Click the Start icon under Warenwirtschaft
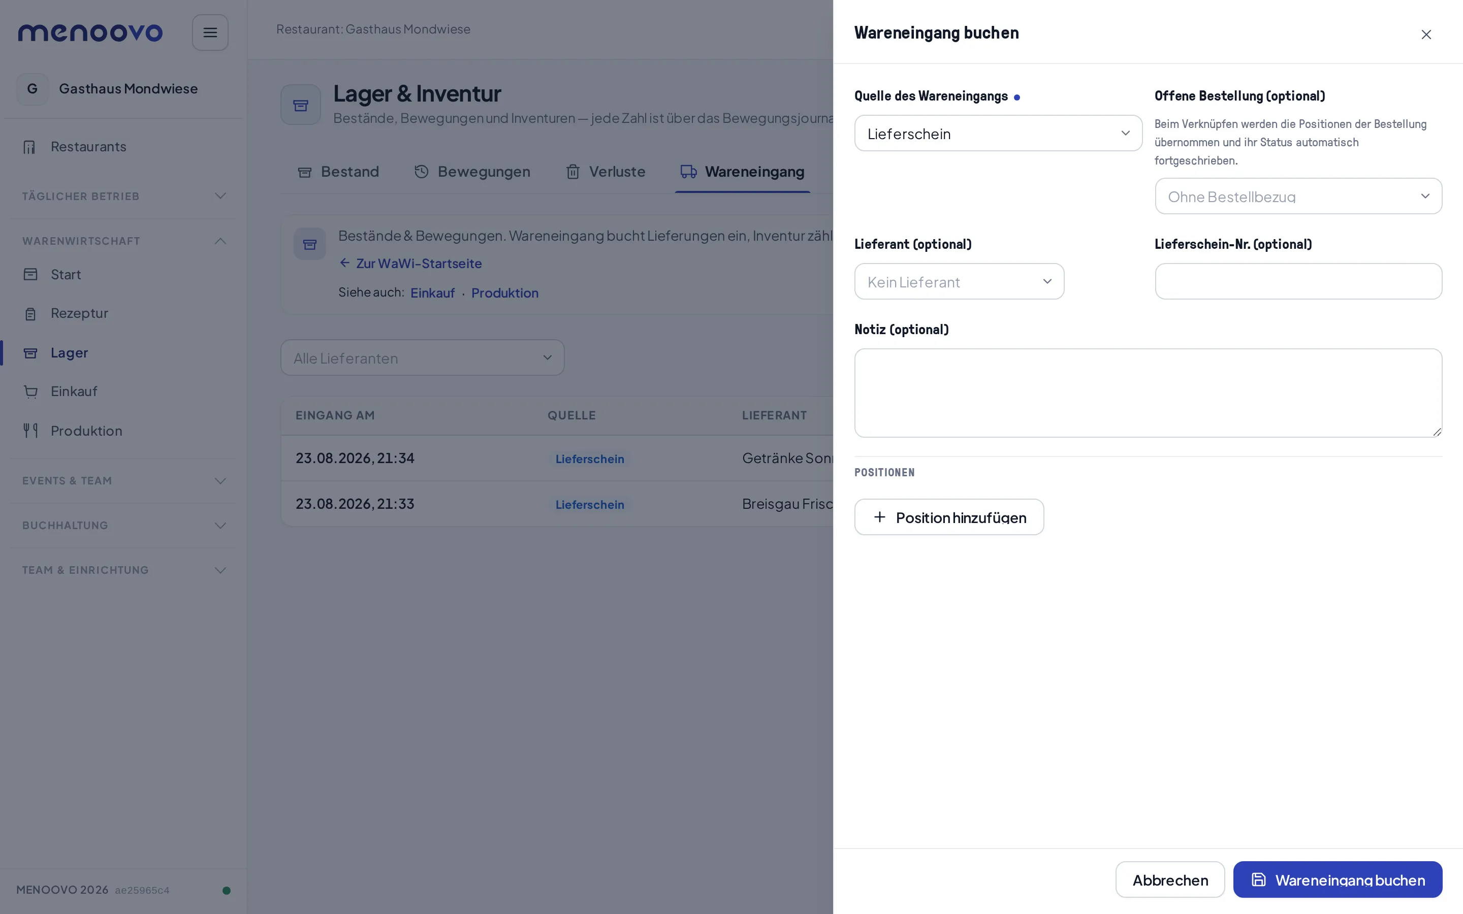 point(30,274)
